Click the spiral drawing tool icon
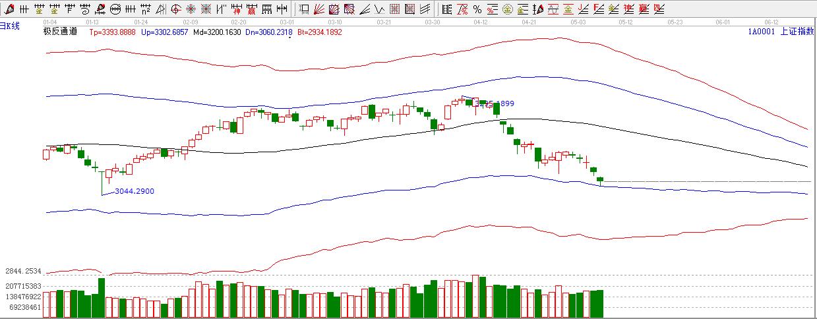The image size is (817, 319). (85, 9)
